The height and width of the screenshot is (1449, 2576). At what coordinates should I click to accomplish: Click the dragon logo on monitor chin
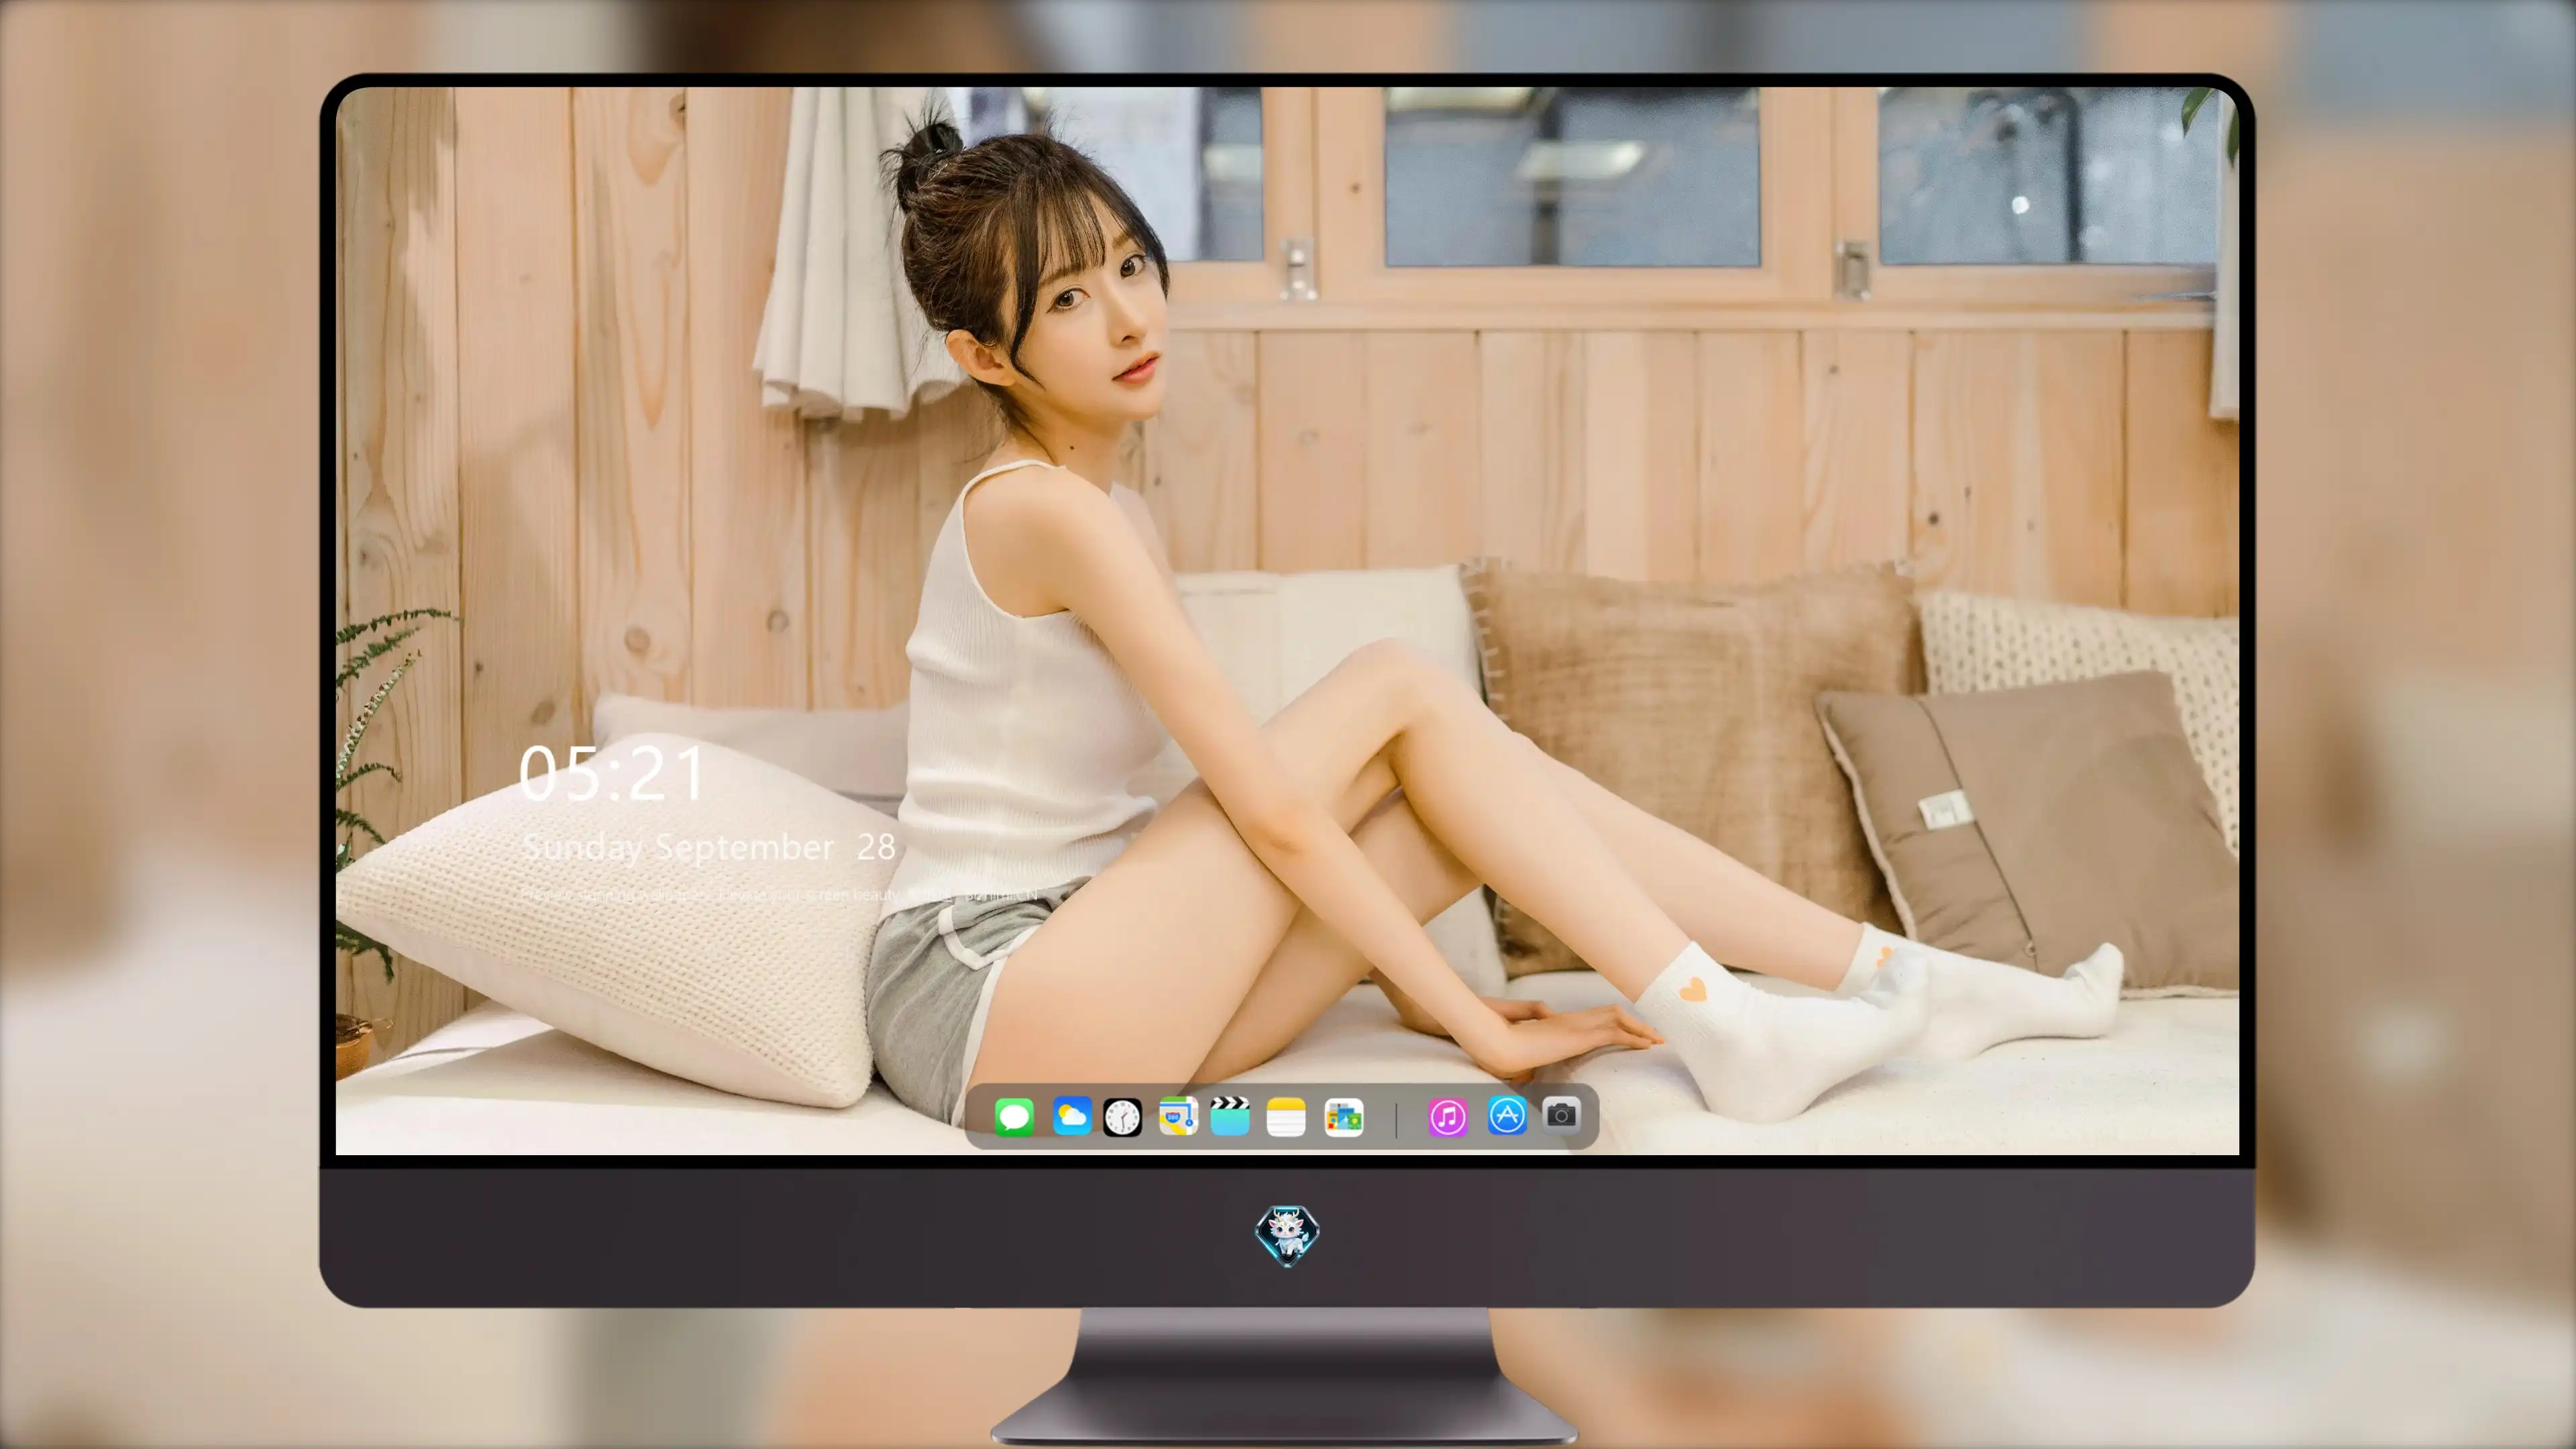[1287, 1235]
